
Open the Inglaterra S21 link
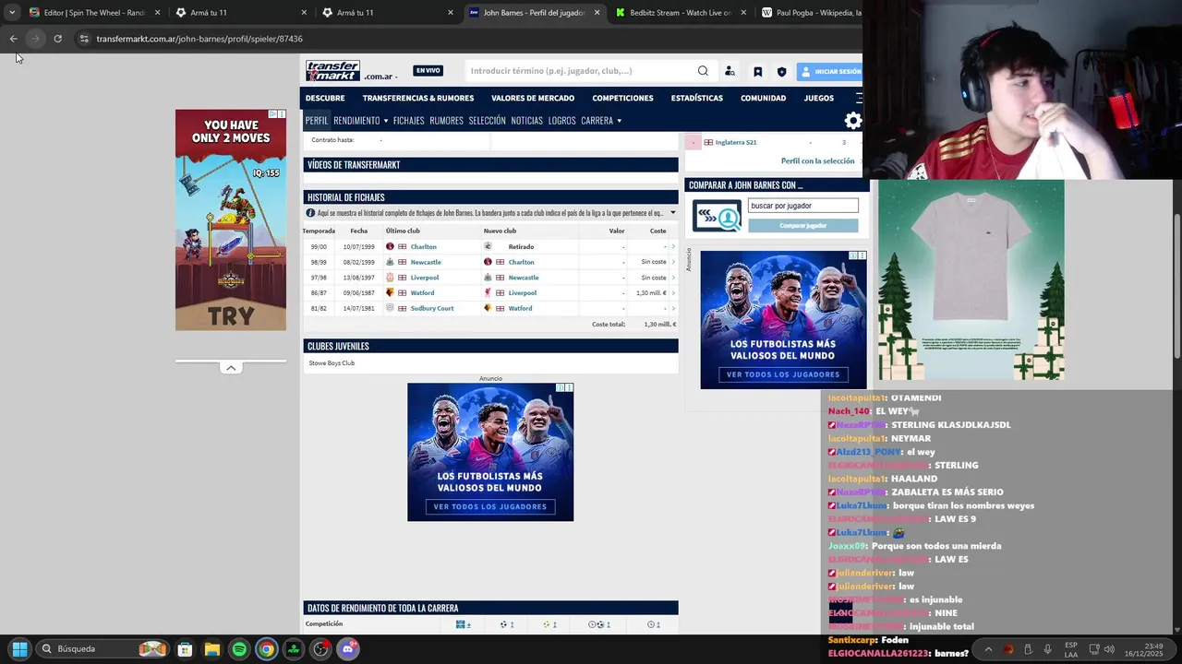pos(736,142)
